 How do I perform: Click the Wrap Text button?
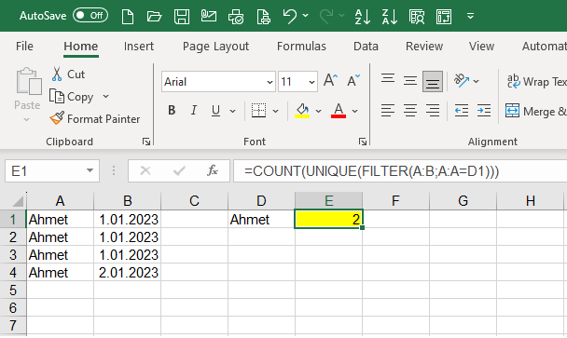click(x=536, y=82)
